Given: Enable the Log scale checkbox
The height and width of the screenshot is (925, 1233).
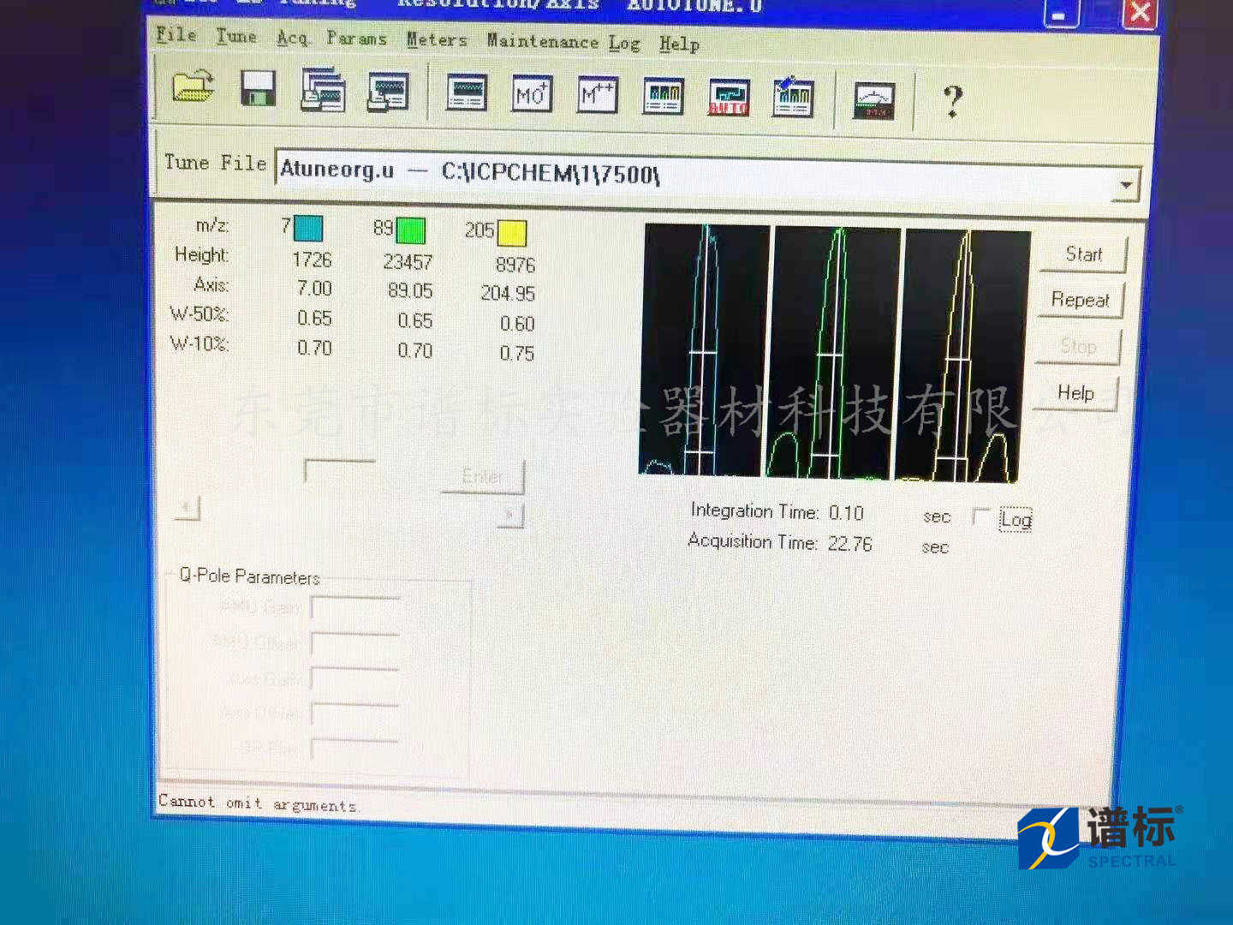Looking at the screenshot, I should click(981, 517).
